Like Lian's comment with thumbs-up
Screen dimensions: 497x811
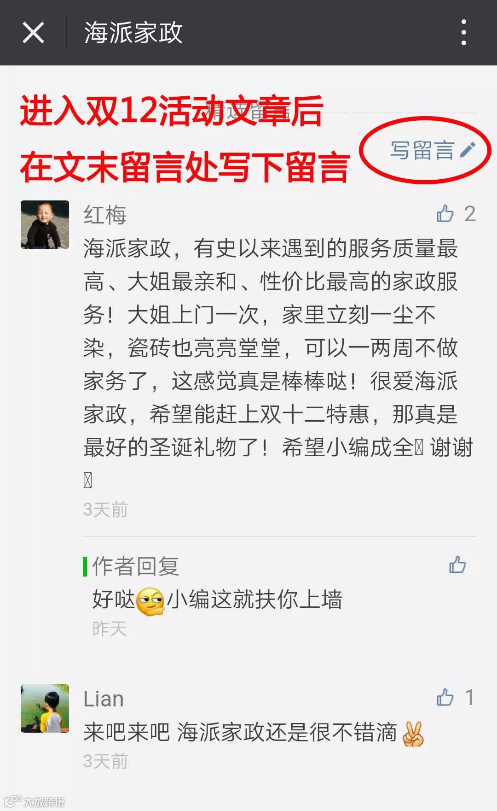coord(445,697)
